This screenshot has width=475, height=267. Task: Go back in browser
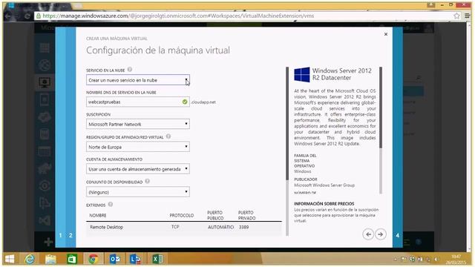(x=8, y=16)
